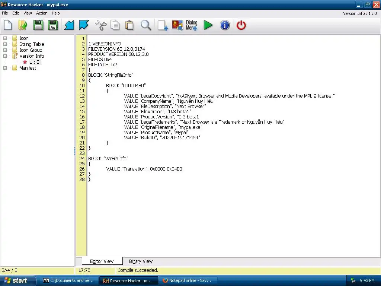The image size is (381, 286).
Task: Click the panel splitter grip handle
Action: 74,151
